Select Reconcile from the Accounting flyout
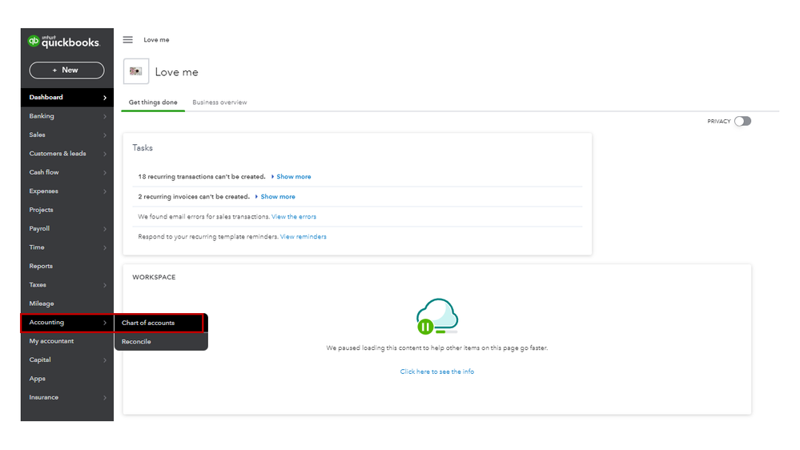 click(x=161, y=342)
